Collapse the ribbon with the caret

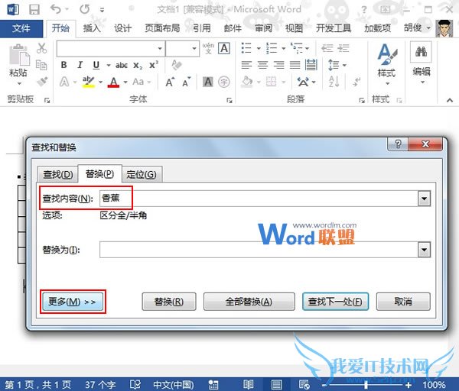(x=450, y=100)
